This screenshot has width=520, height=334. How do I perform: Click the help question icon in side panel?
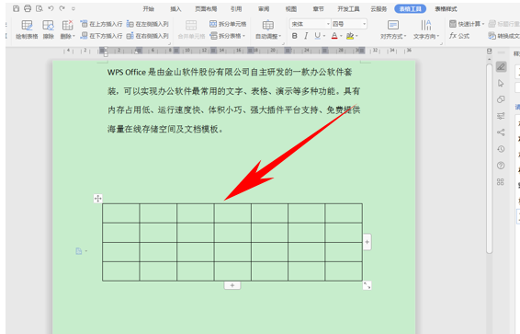(501, 165)
